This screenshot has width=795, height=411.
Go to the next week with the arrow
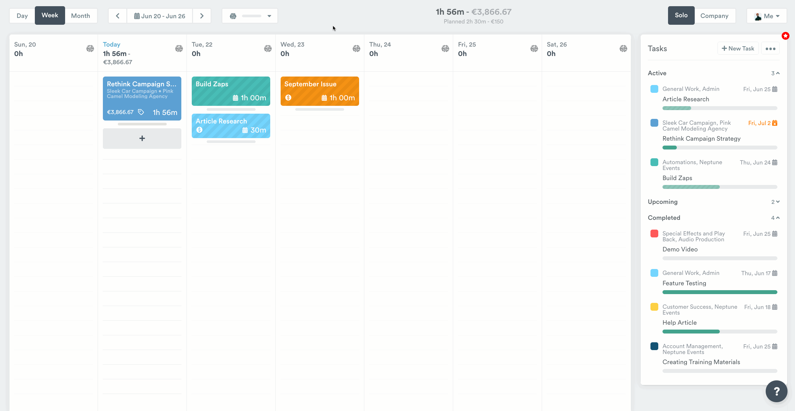[202, 16]
